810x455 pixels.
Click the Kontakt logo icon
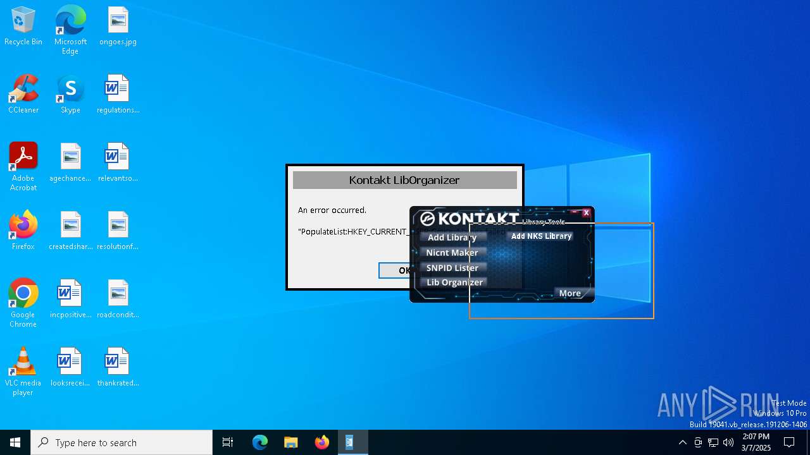(x=428, y=219)
